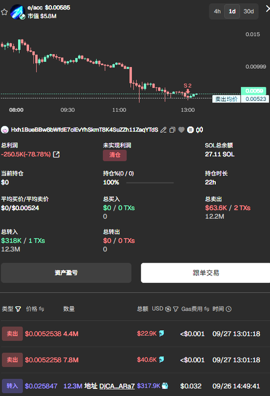Click timestamp 09/26 14:49:41
The width and height of the screenshot is (270, 396).
[x=236, y=386]
